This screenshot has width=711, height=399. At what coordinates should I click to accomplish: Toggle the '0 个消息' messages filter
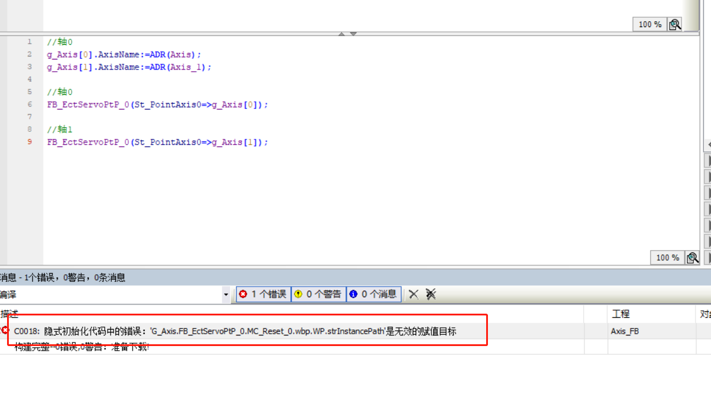[374, 294]
